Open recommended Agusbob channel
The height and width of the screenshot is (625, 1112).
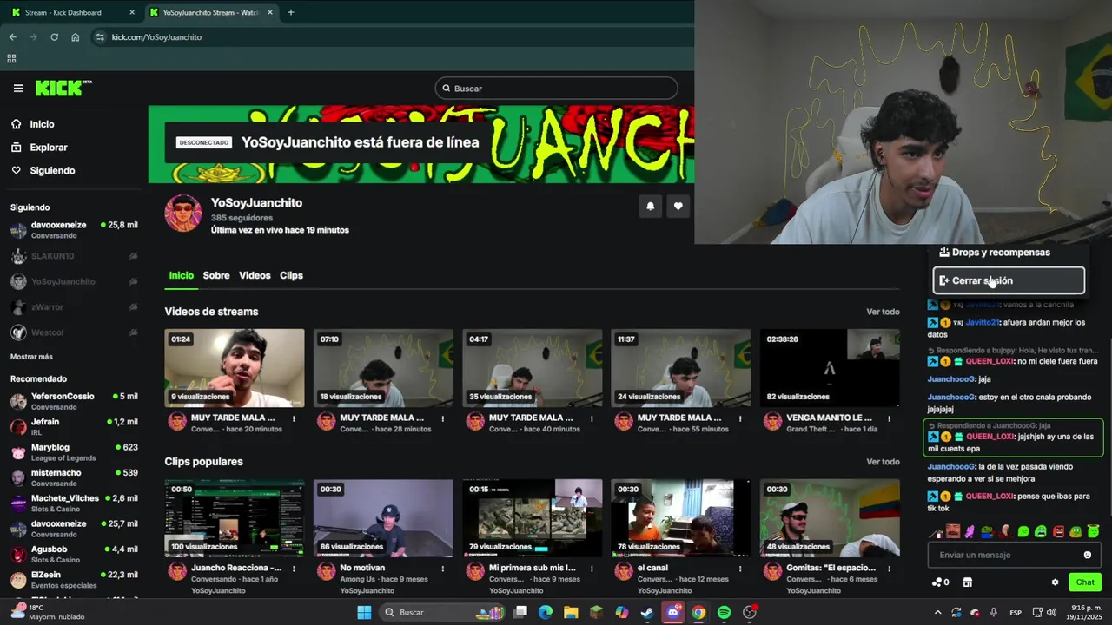pyautogui.click(x=73, y=555)
